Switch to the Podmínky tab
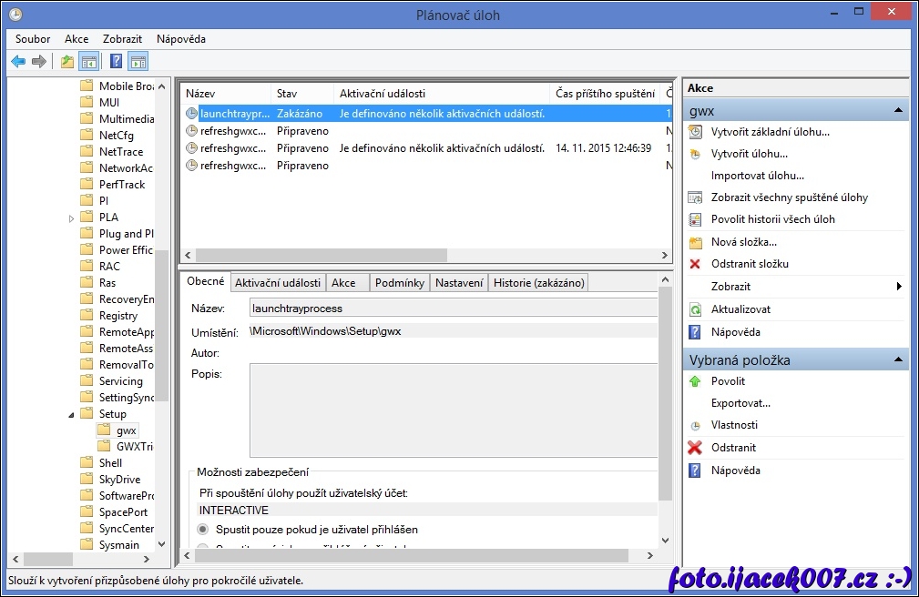 click(399, 283)
